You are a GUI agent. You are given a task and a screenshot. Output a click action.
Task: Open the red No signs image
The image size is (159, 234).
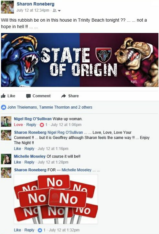click(x=56, y=199)
